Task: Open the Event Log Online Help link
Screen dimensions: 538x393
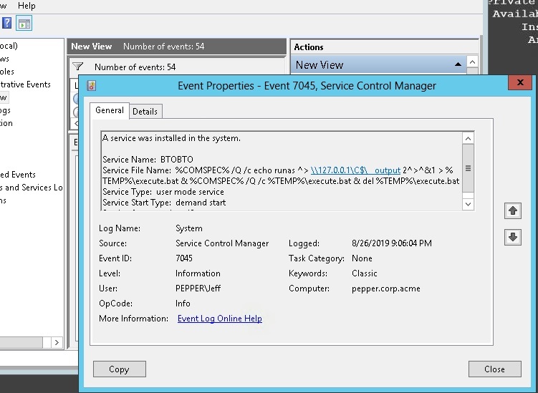Action: pos(219,319)
